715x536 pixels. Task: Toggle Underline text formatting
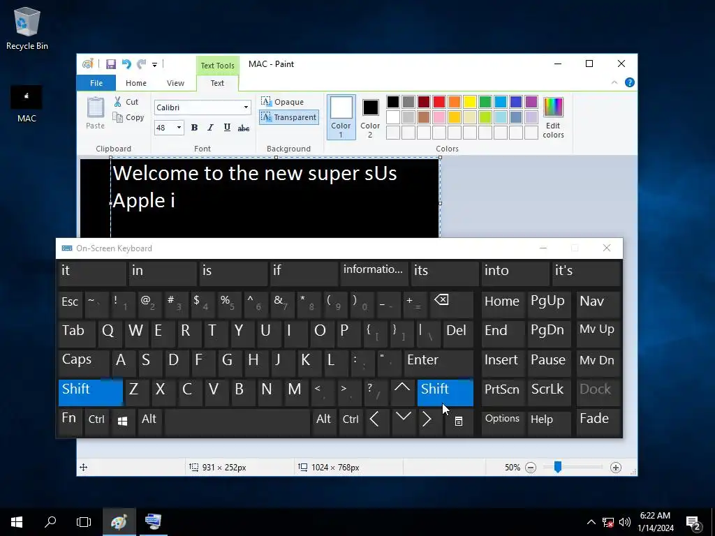227,128
